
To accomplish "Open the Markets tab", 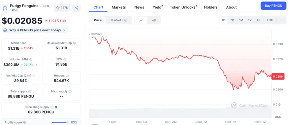I will [119, 7].
